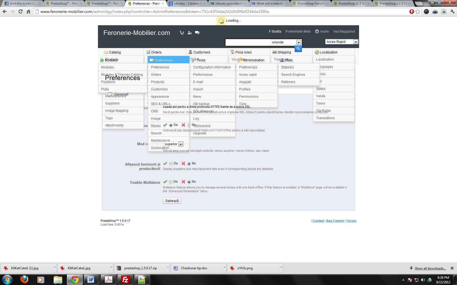
Task: Click the shopping cart icon in the header
Action: (x=182, y=33)
